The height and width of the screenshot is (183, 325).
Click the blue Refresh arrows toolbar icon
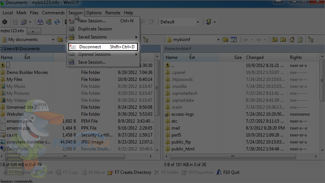(57, 22)
